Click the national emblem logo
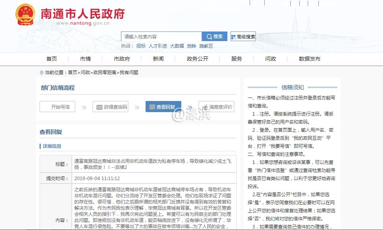Viewport: 383px width, 230px height. coord(25,15)
